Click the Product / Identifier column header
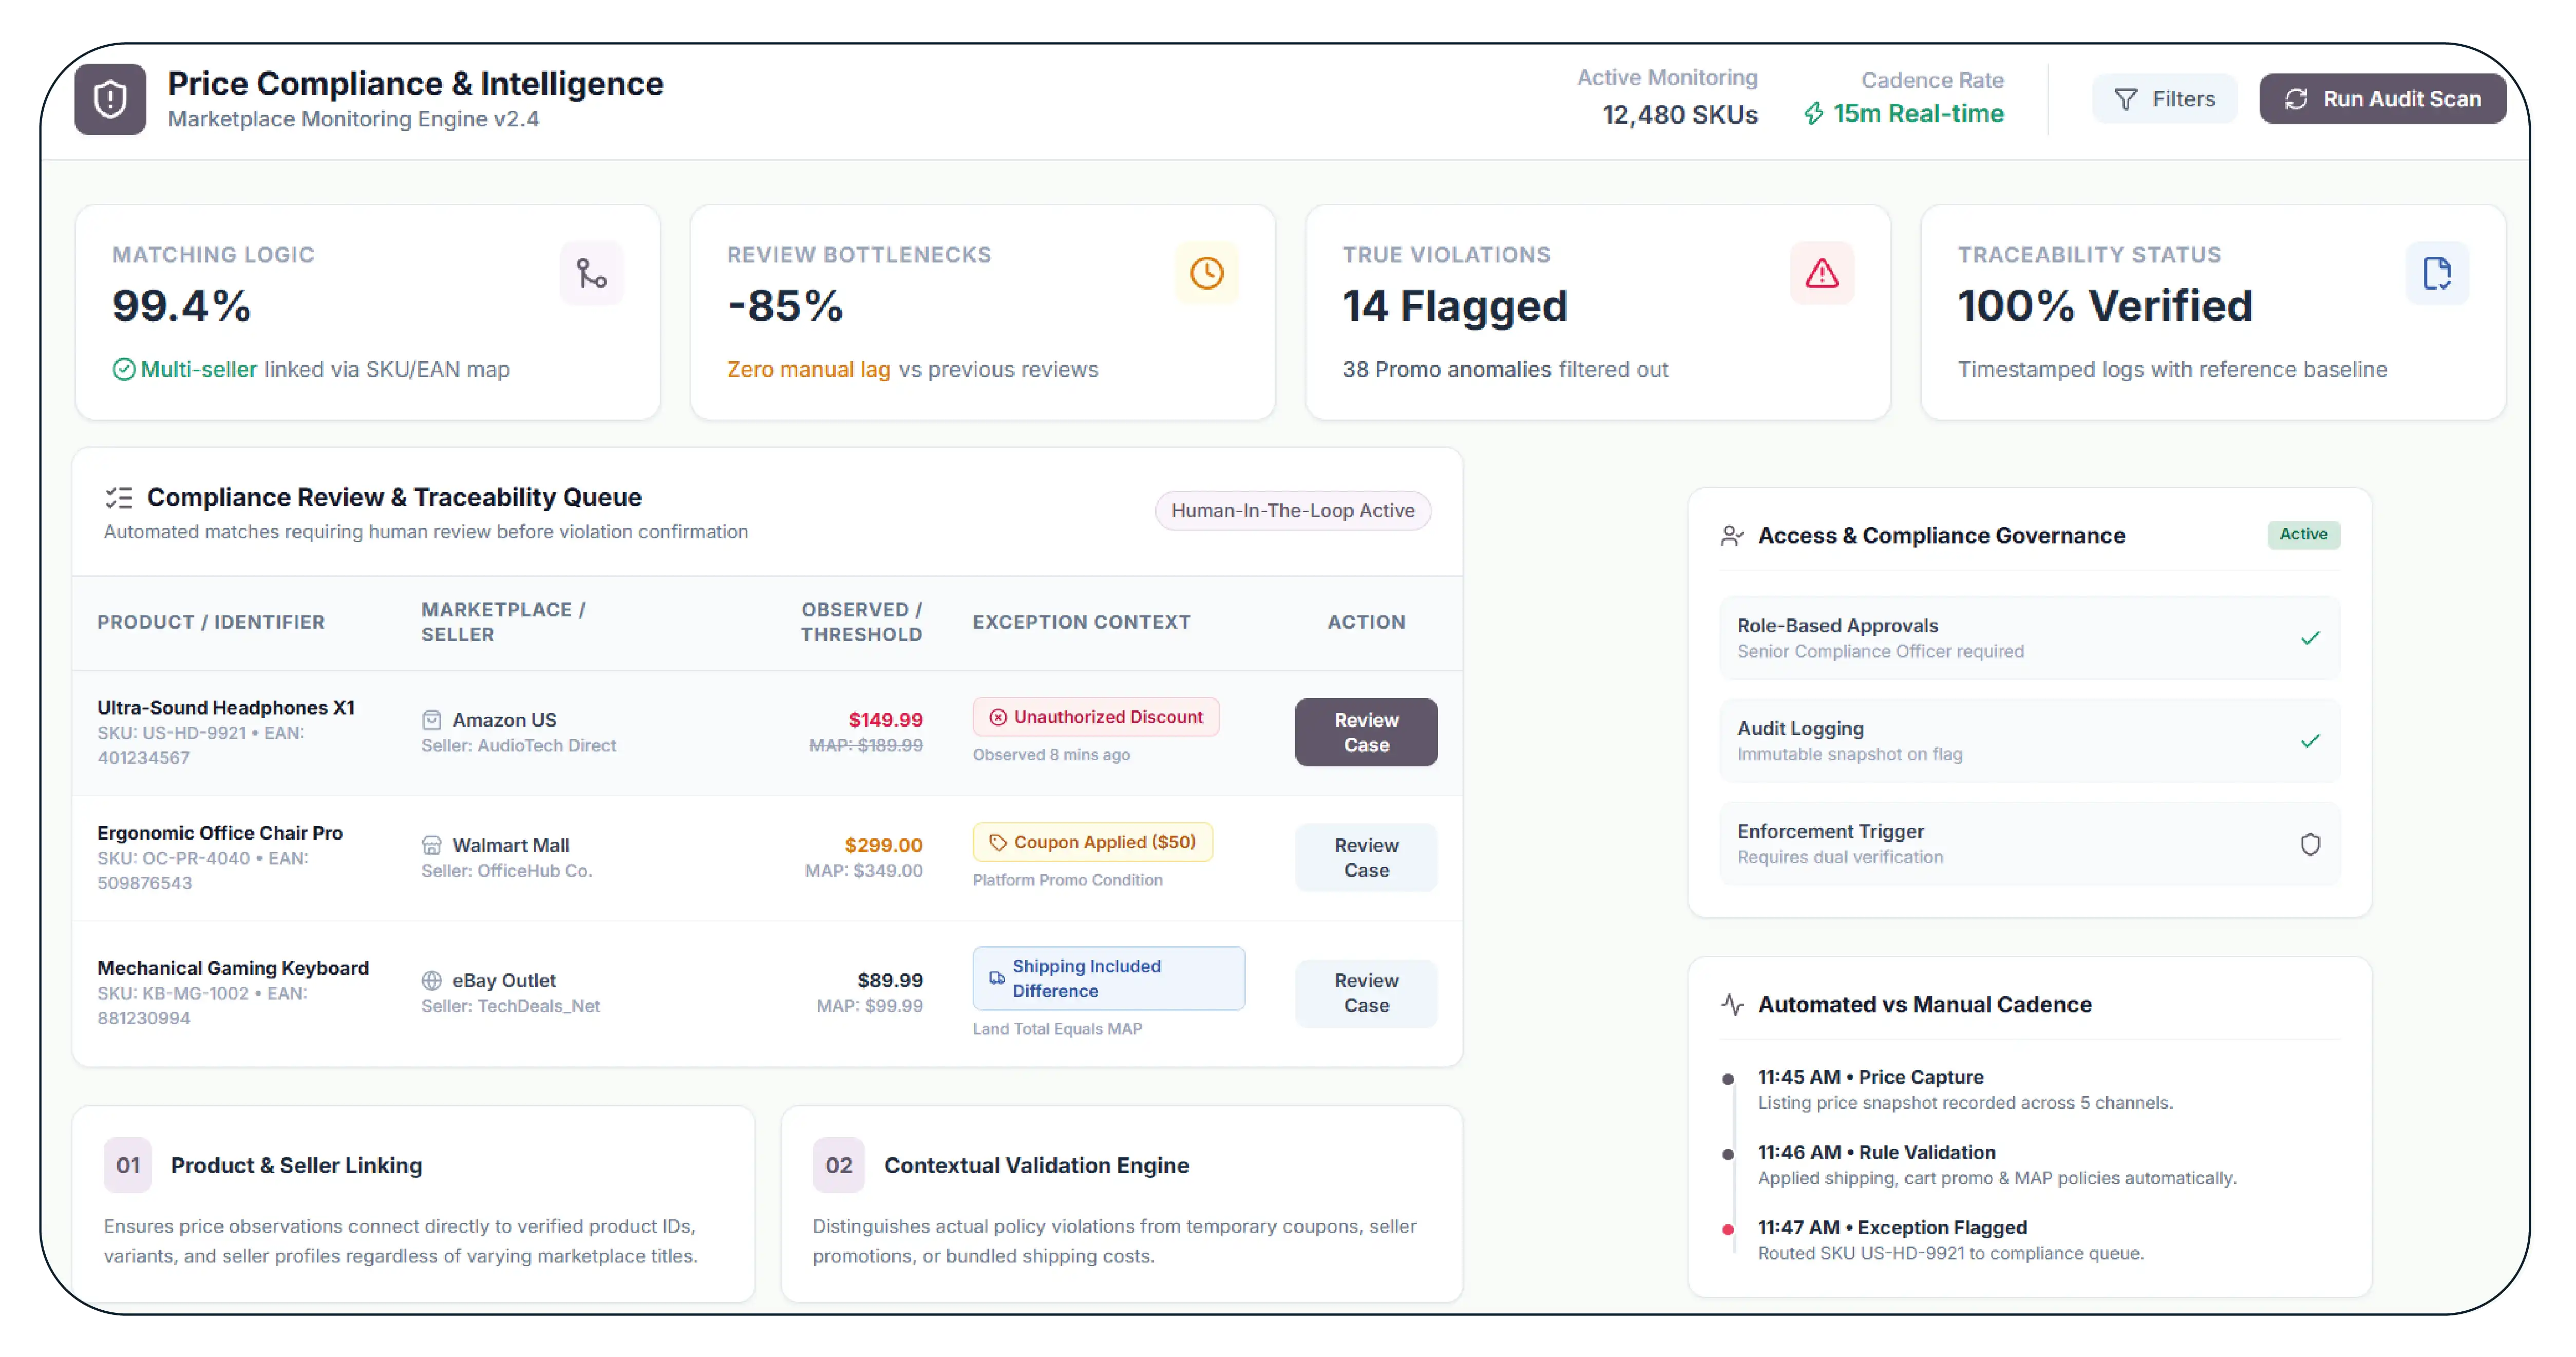Viewport: 2576px width, 1357px height. click(211, 622)
